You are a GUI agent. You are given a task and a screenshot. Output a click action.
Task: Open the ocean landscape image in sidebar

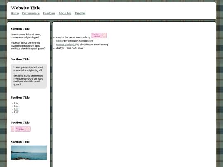coord(29,153)
